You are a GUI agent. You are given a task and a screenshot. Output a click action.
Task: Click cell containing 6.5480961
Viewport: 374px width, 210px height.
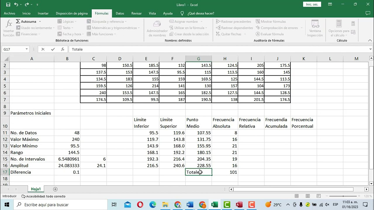coord(67,159)
